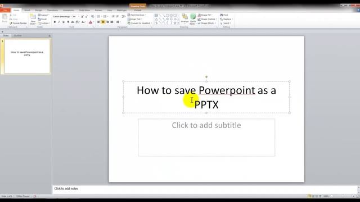
Task: Open the File tab
Action: (5, 10)
